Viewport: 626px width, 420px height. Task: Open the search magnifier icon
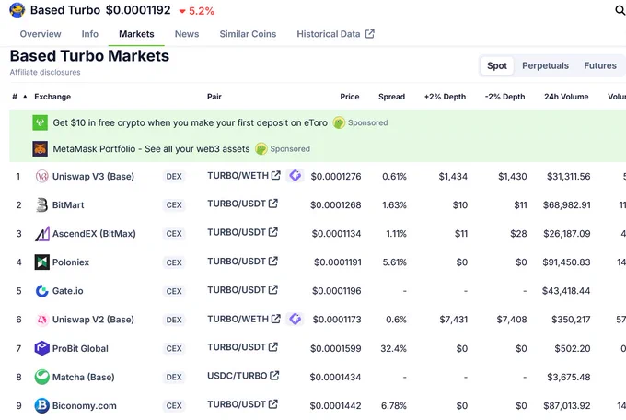pyautogui.click(x=620, y=10)
